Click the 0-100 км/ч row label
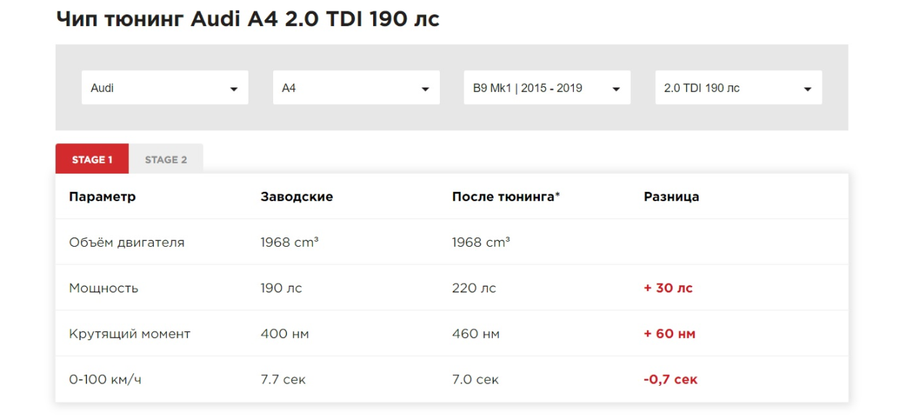The width and height of the screenshot is (913, 419). pyautogui.click(x=105, y=380)
